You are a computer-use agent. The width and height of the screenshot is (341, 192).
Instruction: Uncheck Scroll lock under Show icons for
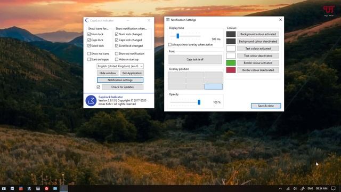pyautogui.click(x=89, y=46)
